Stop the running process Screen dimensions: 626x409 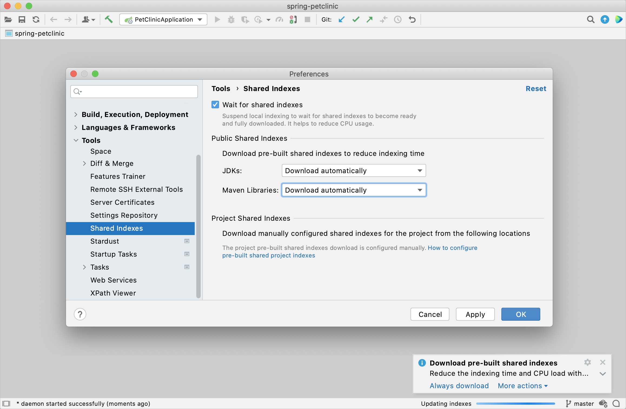click(x=307, y=19)
